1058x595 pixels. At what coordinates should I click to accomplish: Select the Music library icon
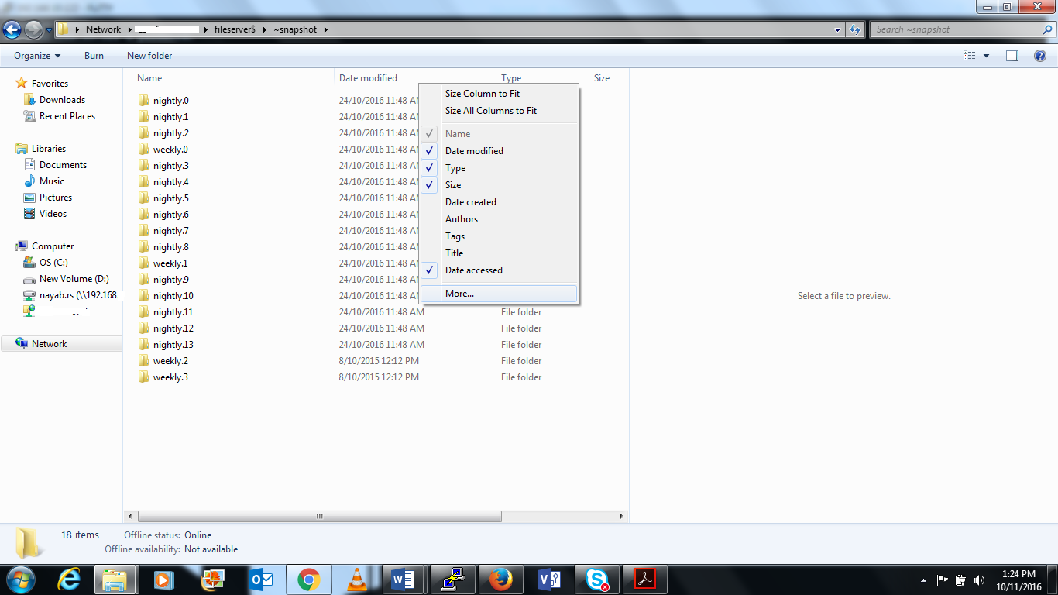click(x=29, y=181)
